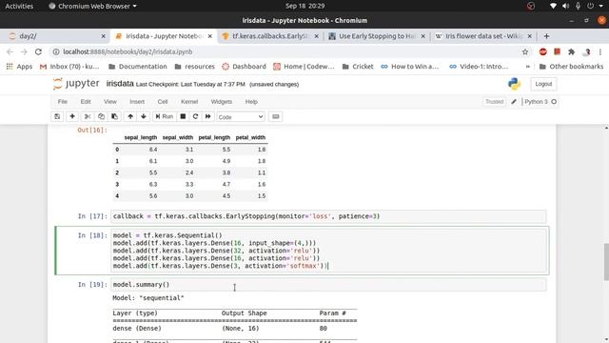Image resolution: width=609 pixels, height=343 pixels.
Task: Run the selected cell
Action: point(165,116)
